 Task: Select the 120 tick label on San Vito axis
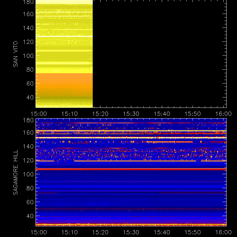pos(28,42)
